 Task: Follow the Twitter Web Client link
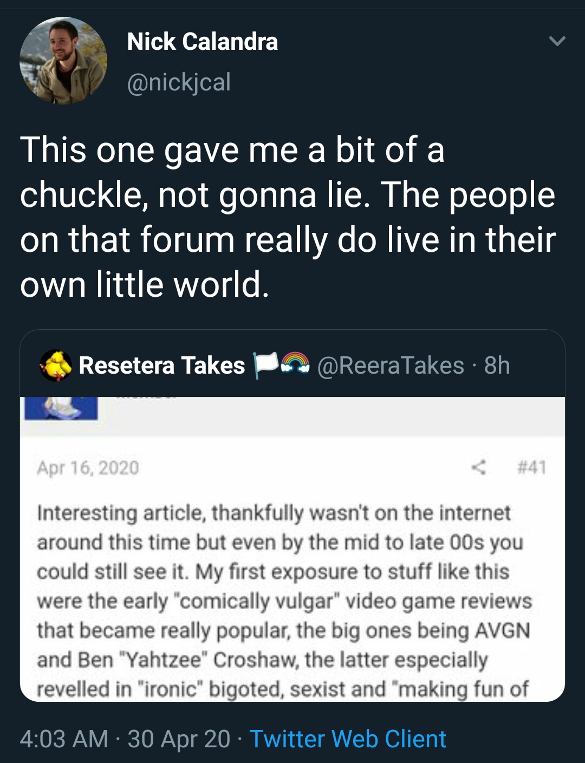(348, 739)
